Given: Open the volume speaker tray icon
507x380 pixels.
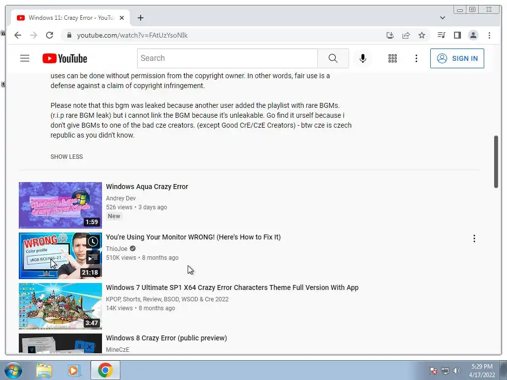Looking at the screenshot, I should (457, 371).
